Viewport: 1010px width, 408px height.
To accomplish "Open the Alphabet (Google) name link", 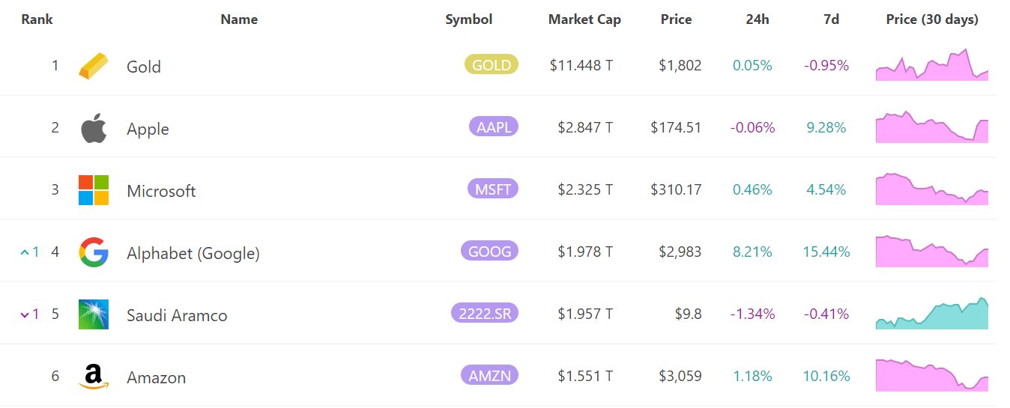I will 193,253.
